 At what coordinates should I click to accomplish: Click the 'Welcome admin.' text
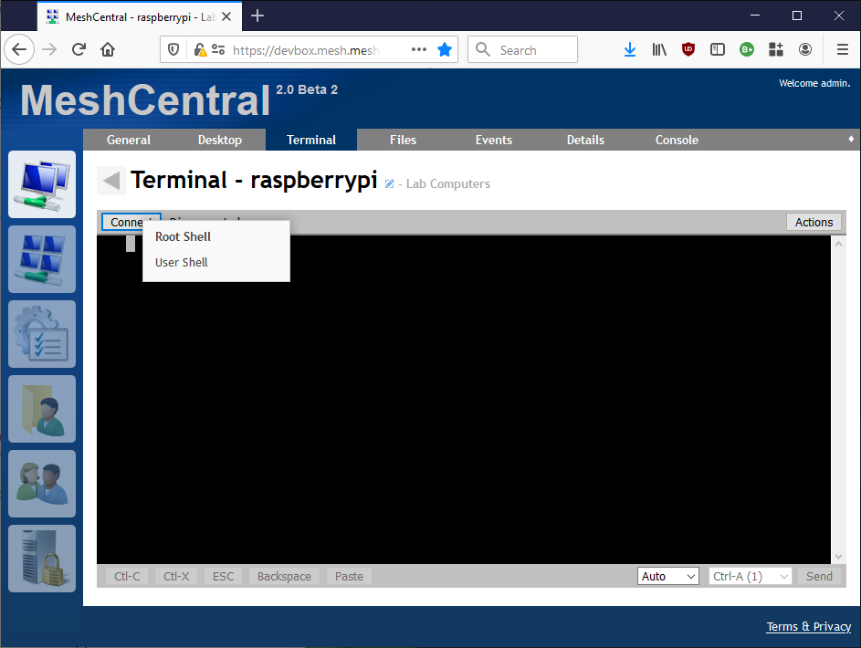click(814, 83)
